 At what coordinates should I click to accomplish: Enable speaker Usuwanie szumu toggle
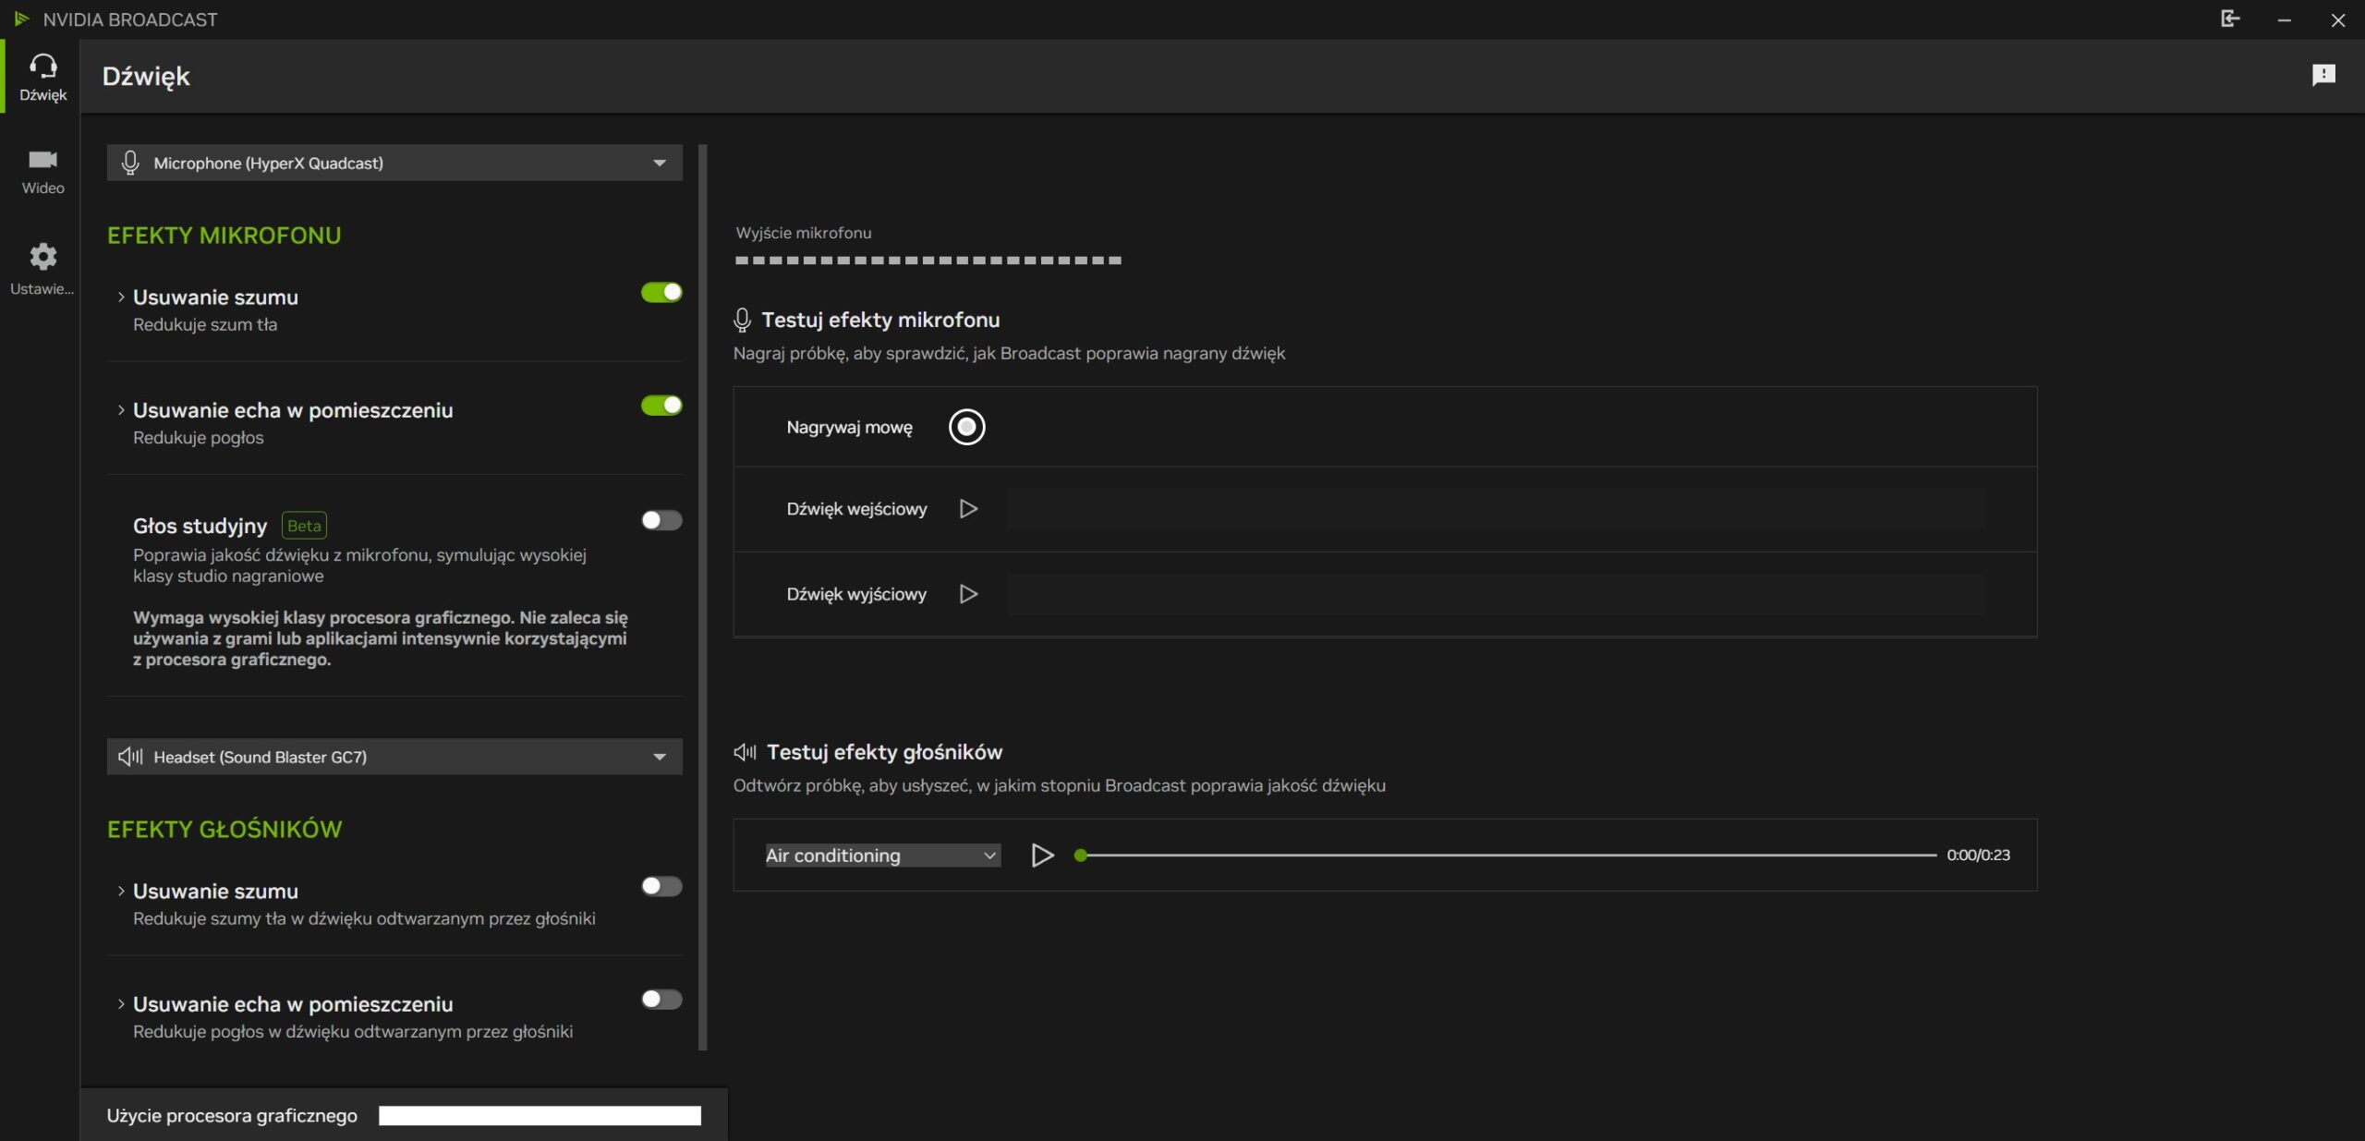(661, 887)
